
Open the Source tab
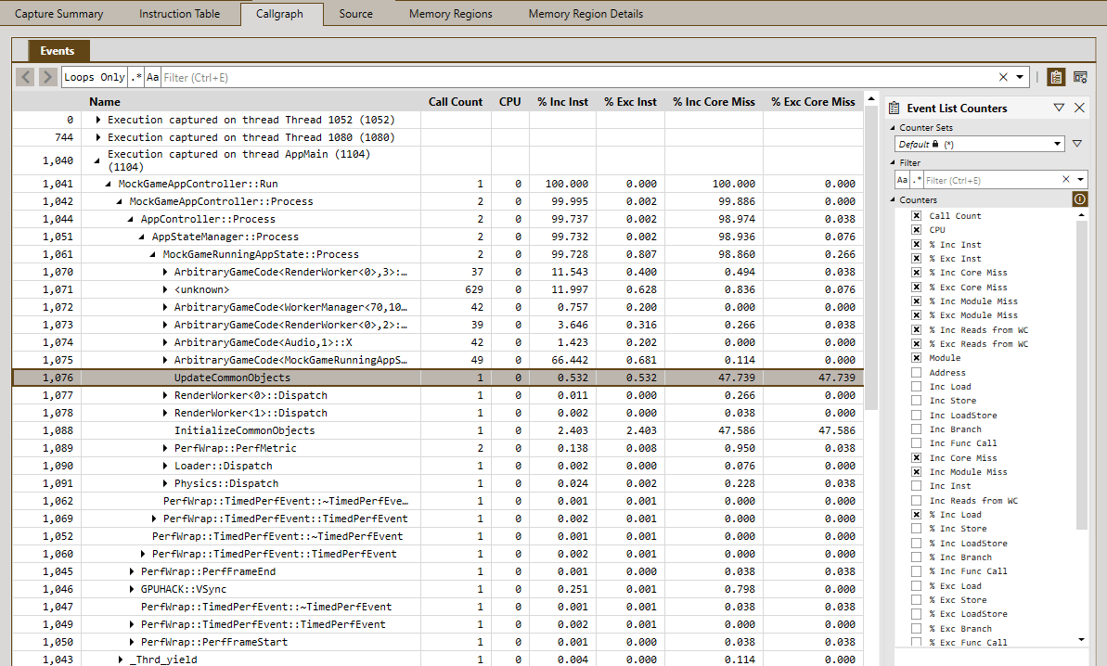pyautogui.click(x=355, y=13)
